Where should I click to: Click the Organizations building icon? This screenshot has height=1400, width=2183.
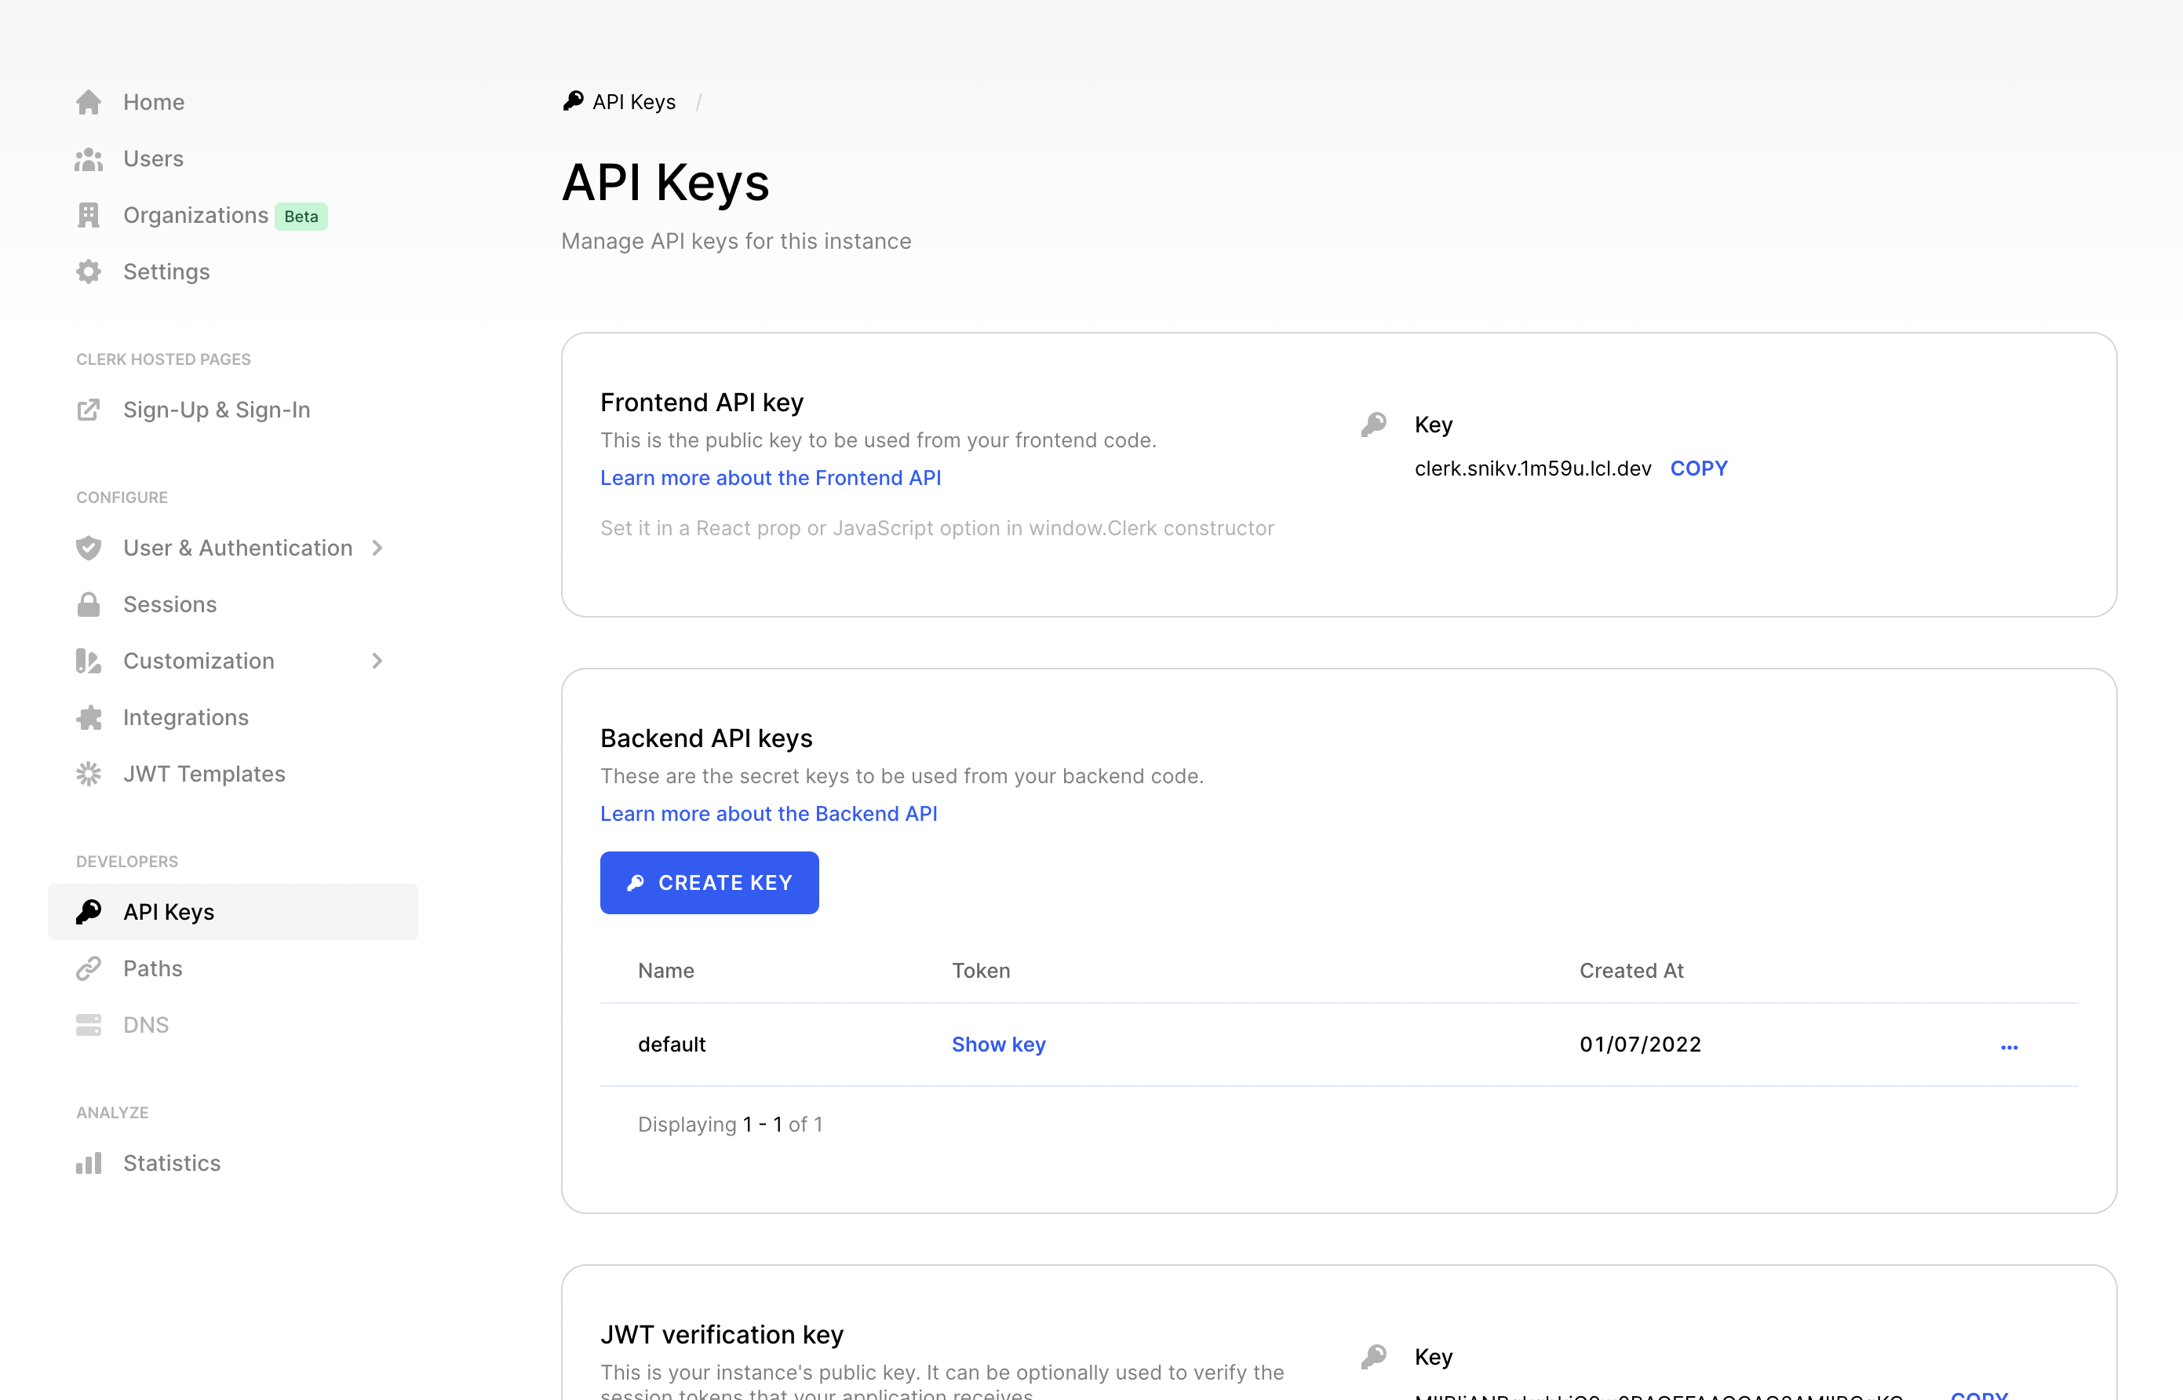pos(88,216)
